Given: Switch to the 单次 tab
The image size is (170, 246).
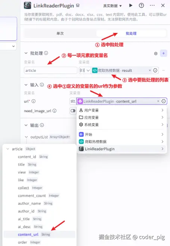Looking at the screenshot, I should 60,33.
